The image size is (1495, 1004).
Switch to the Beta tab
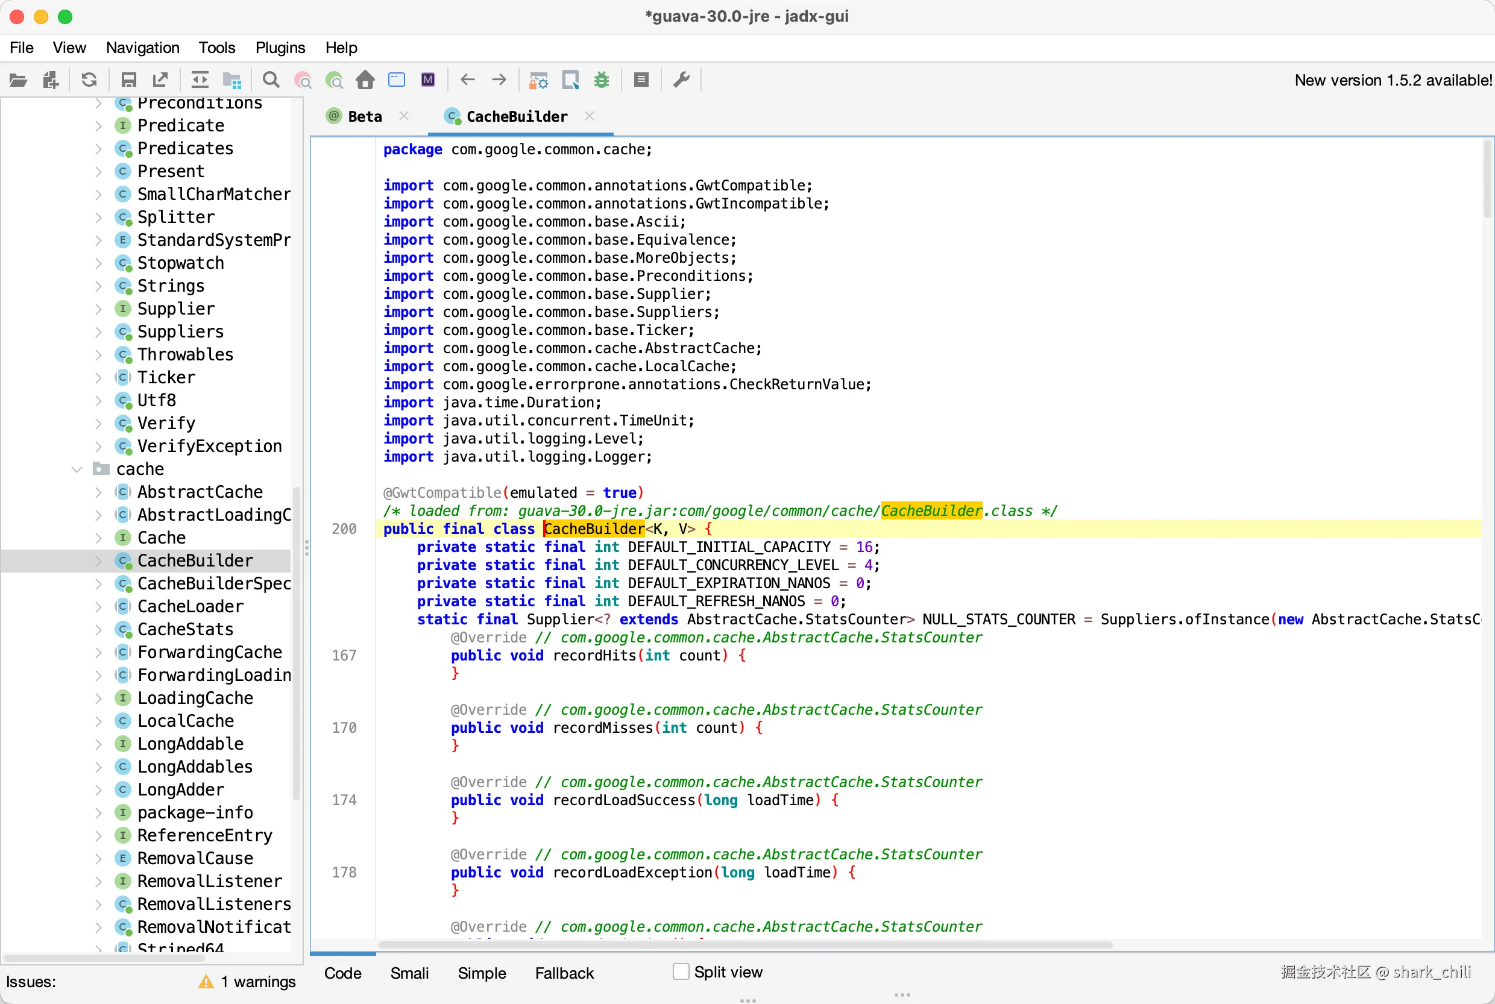coord(364,116)
